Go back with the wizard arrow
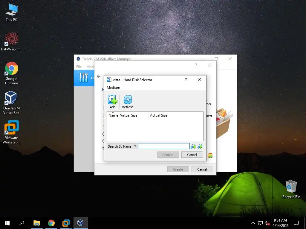Screen dimensions: 306x229 pyautogui.click(x=99, y=76)
